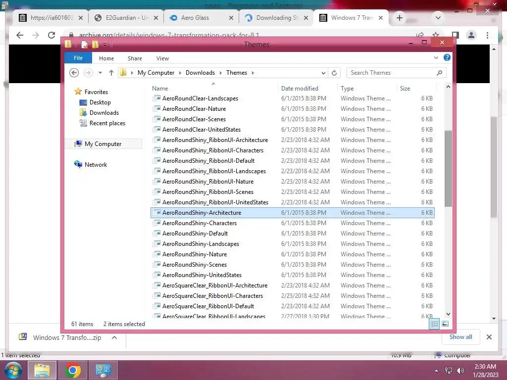
Task: Switch to the View ribbon tab
Action: 162,58
